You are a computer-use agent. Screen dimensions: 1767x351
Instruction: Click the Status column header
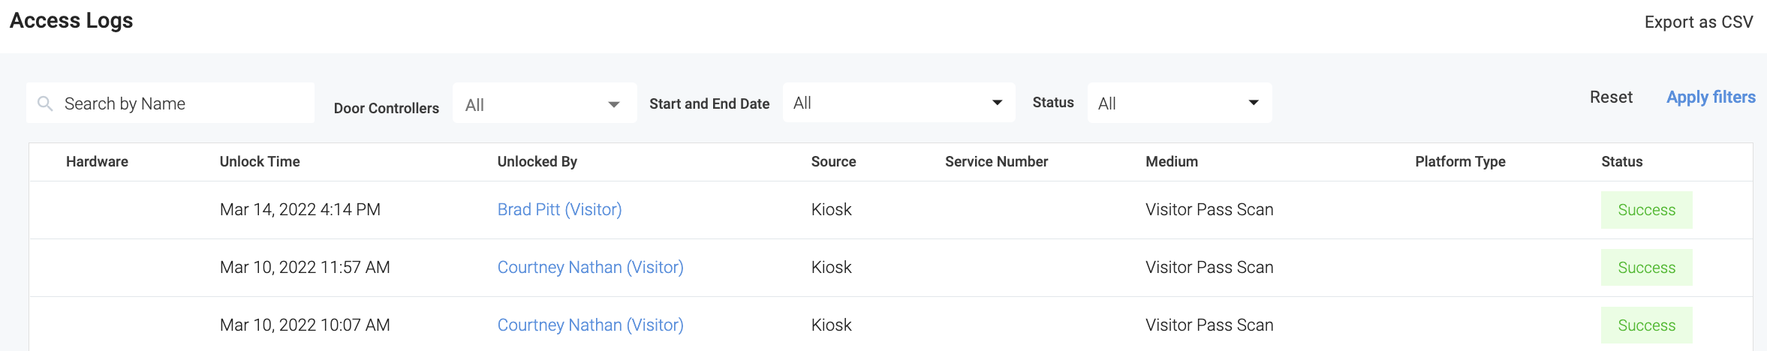point(1621,162)
